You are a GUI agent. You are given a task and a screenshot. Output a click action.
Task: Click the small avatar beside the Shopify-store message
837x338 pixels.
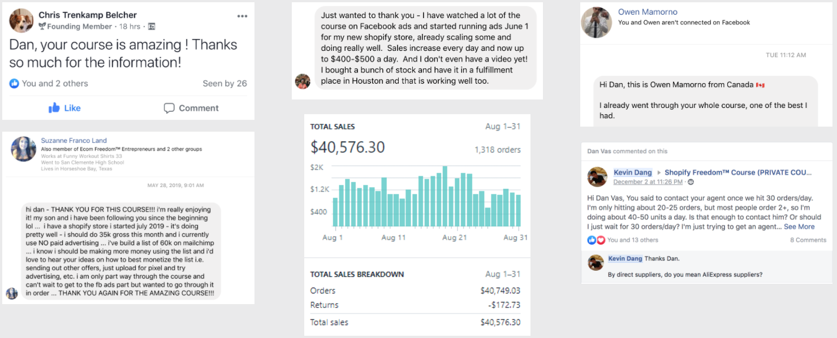(303, 81)
